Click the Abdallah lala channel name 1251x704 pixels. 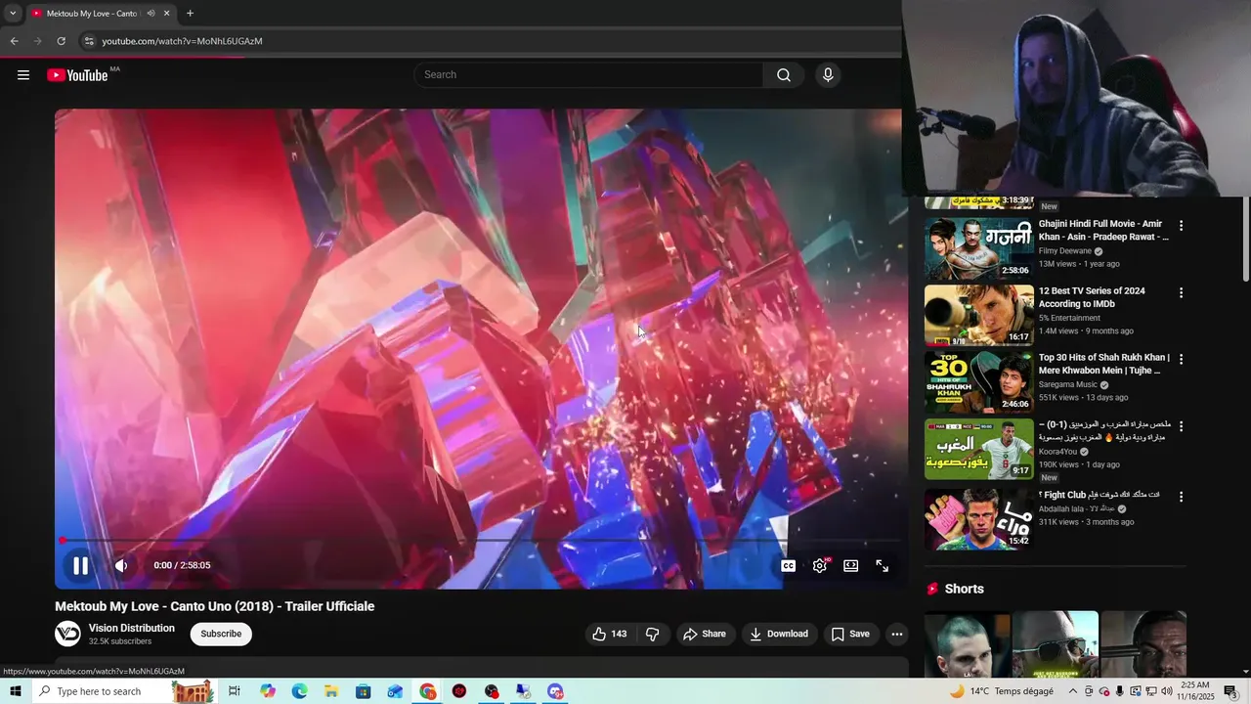click(x=1076, y=509)
